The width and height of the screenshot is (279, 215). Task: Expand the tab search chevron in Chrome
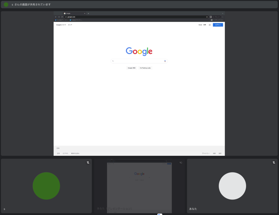pyautogui.click(x=223, y=13)
